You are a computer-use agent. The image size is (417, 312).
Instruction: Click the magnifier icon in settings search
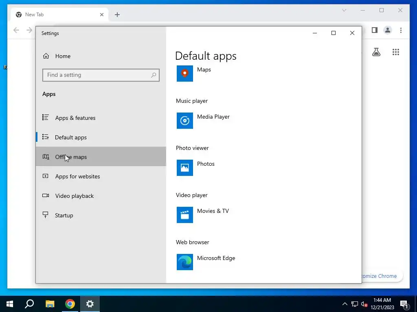(154, 75)
